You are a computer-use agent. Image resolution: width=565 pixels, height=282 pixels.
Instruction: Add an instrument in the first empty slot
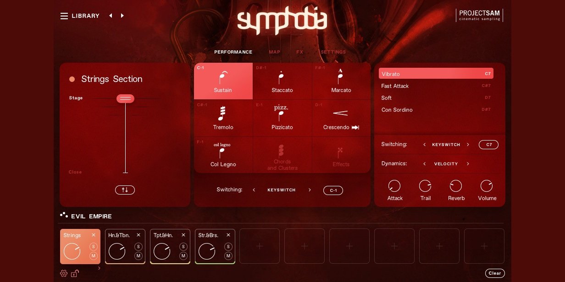click(259, 246)
